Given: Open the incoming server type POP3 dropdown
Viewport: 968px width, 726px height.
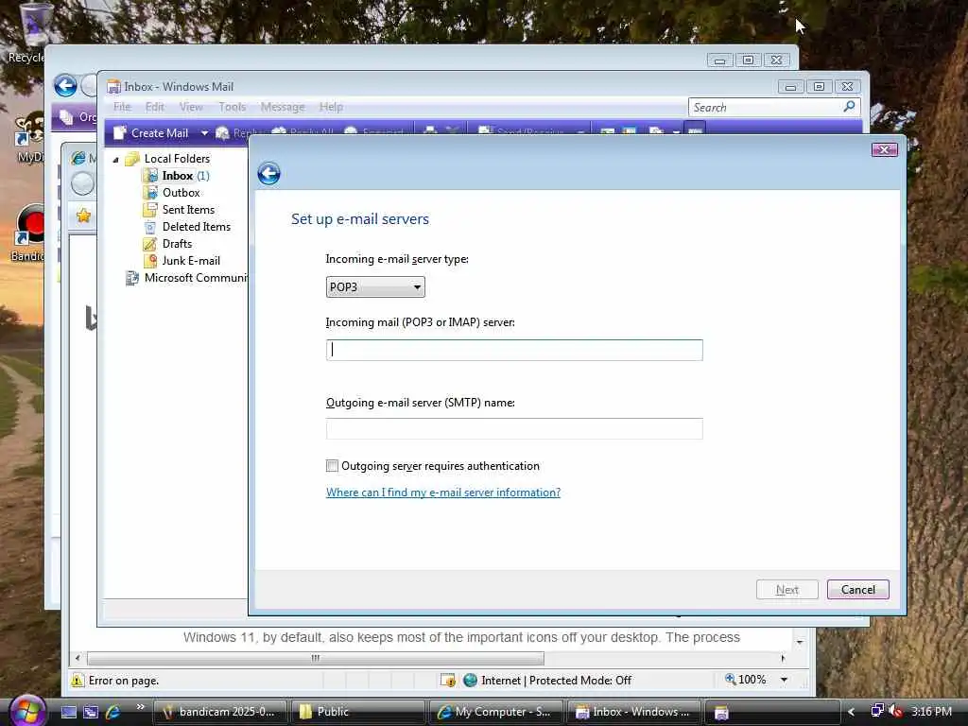Looking at the screenshot, I should 375,287.
